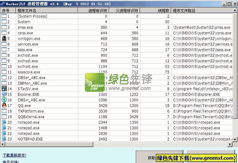This screenshot has height=163, width=238.
Task: Click the winlogon.exe process icon
Action: (4, 38)
